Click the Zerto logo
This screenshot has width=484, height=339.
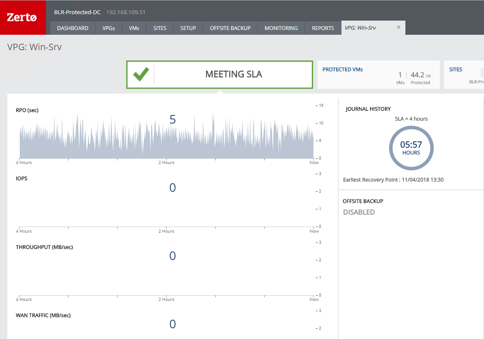(x=23, y=18)
